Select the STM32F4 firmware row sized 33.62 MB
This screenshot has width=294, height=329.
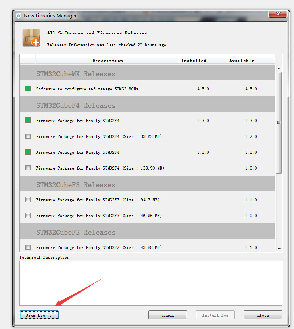pyautogui.click(x=148, y=136)
